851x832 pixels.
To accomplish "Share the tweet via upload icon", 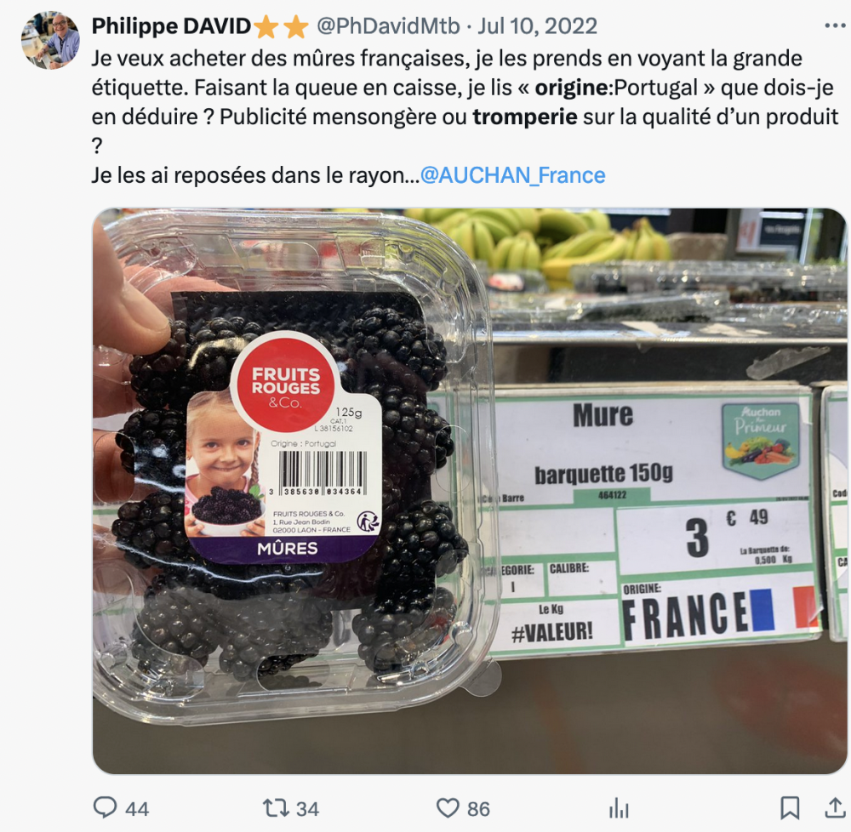I will pos(834,807).
